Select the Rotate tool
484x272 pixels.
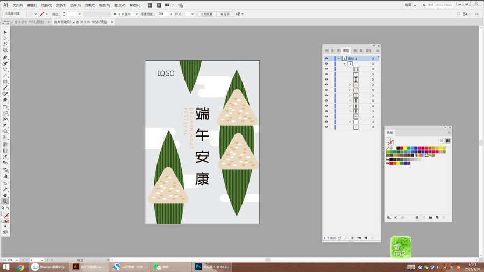[x=5, y=108]
